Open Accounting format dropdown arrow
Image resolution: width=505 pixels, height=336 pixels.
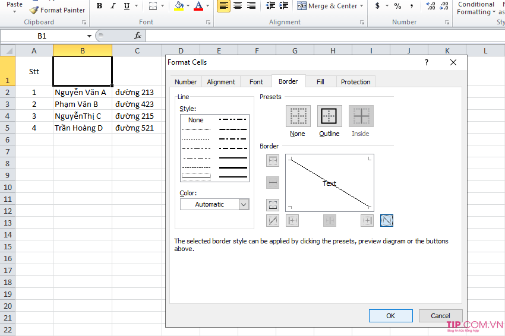pos(387,6)
